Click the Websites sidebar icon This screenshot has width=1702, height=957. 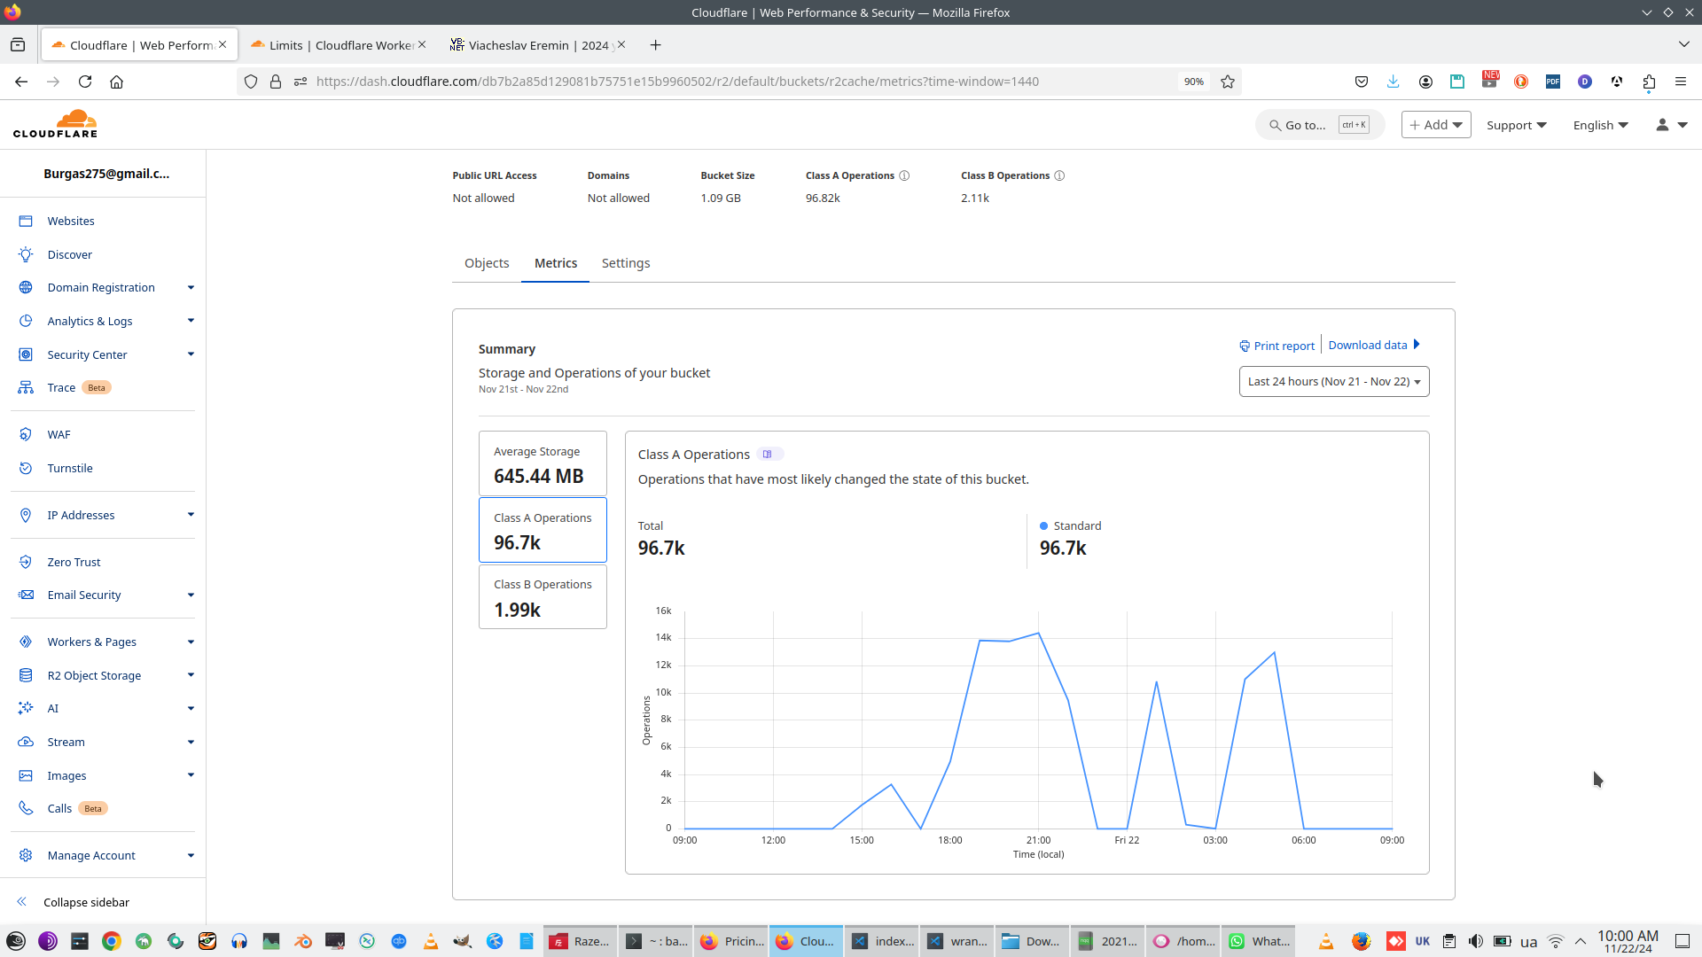pyautogui.click(x=26, y=222)
